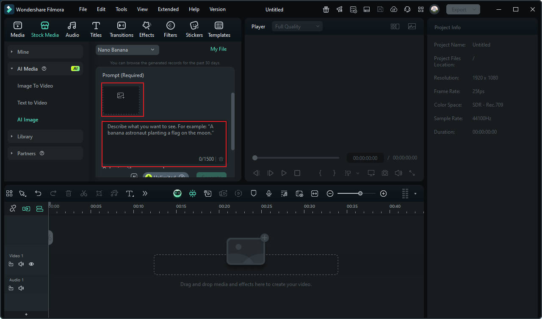Set mark out point with right brace
Screen dimensions: 542x319
334,173
